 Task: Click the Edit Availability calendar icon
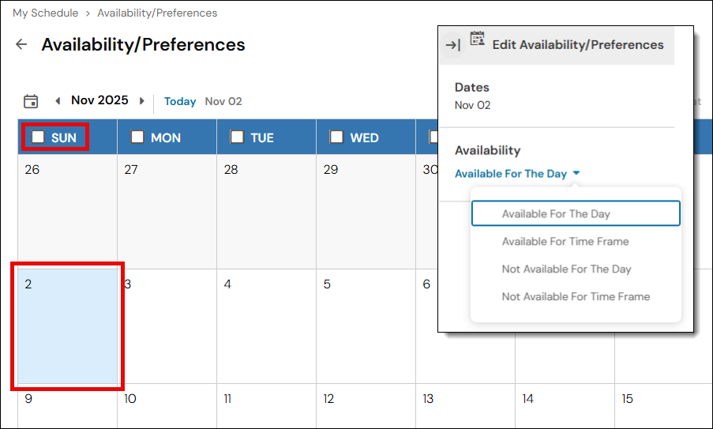point(477,39)
